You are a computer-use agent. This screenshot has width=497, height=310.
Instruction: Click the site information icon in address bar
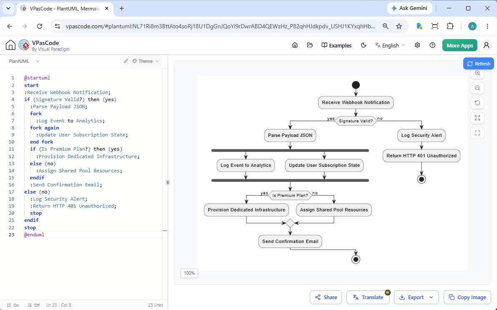(x=58, y=26)
